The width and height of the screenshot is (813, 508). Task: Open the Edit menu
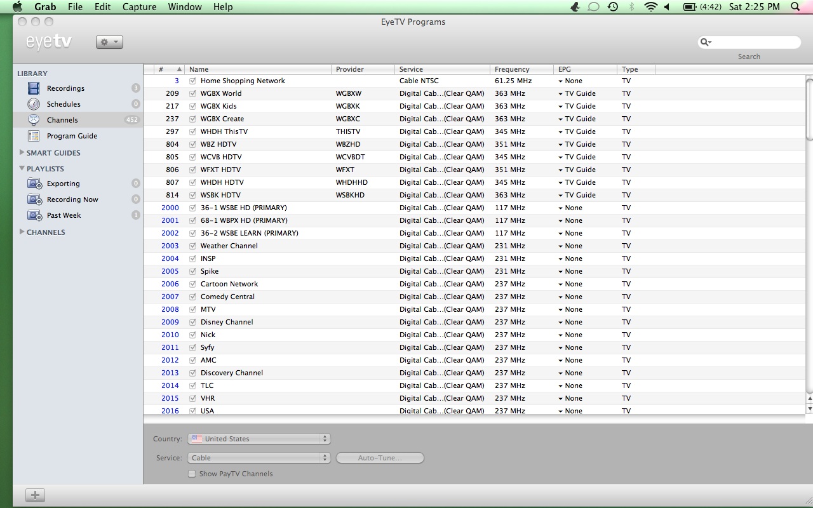tap(102, 7)
